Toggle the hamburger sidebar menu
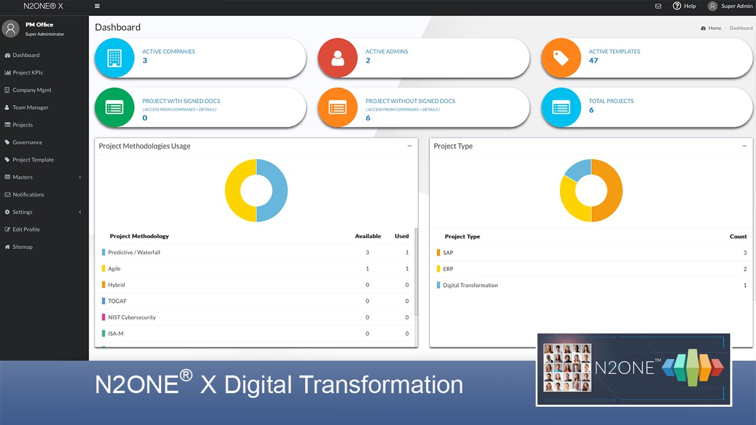Image resolution: width=756 pixels, height=425 pixels. [97, 6]
